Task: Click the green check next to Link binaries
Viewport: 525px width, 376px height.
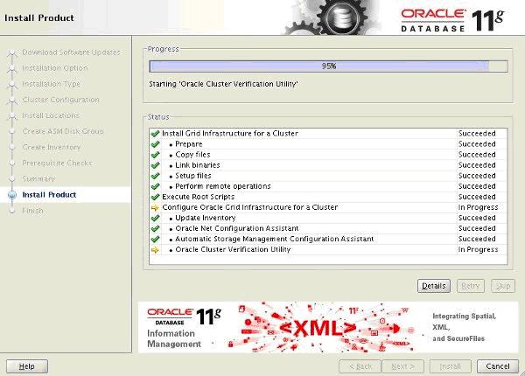Action: (x=155, y=165)
